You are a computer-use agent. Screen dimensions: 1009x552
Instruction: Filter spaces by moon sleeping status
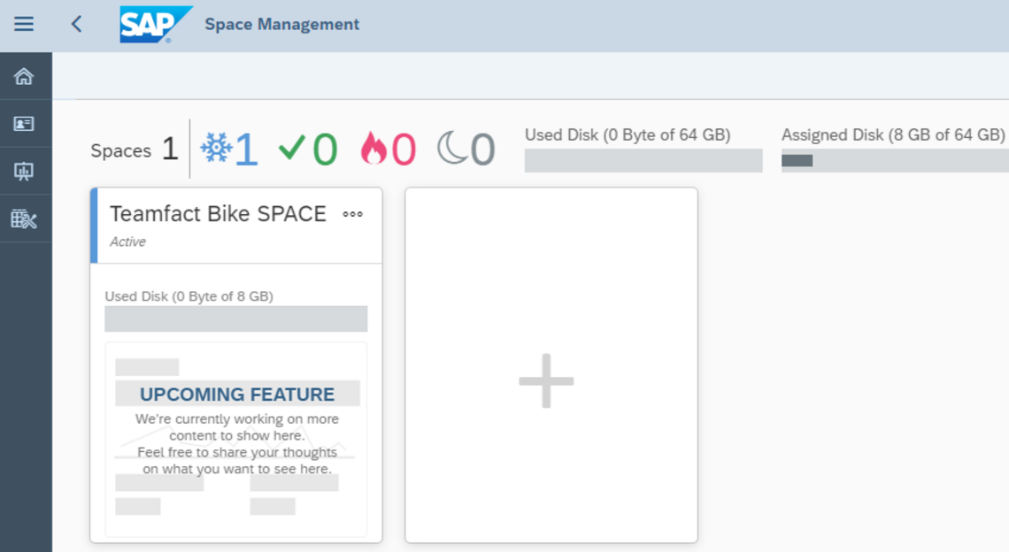[466, 149]
